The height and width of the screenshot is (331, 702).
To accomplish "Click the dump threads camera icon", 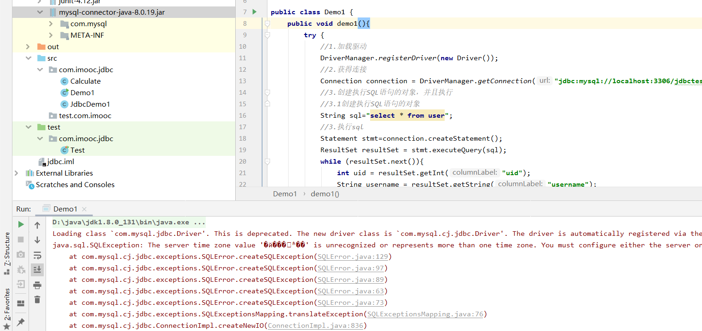I will [21, 255].
